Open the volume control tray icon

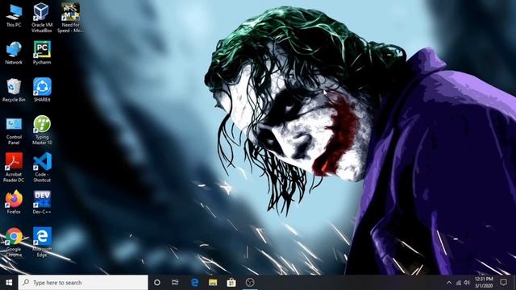pyautogui.click(x=467, y=283)
